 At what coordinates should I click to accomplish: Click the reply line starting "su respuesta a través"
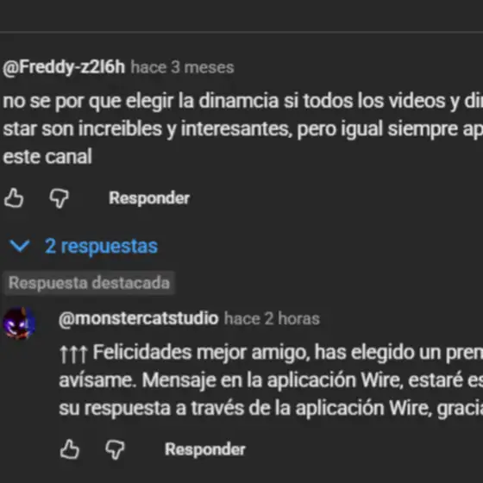tap(271, 409)
